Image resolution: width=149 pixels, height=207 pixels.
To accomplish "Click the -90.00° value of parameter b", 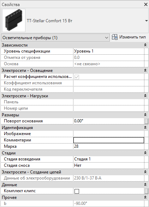I will 81,203.
